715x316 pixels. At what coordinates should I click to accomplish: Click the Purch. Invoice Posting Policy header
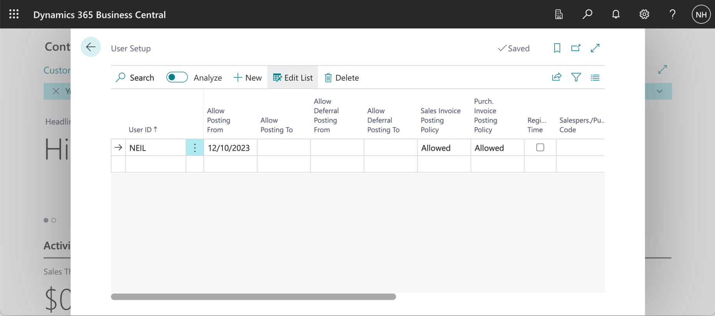click(485, 116)
